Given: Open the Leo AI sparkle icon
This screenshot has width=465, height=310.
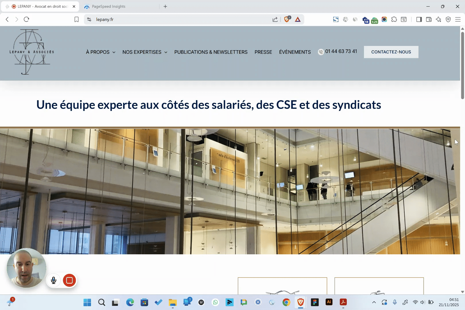Looking at the screenshot, I should 438,19.
